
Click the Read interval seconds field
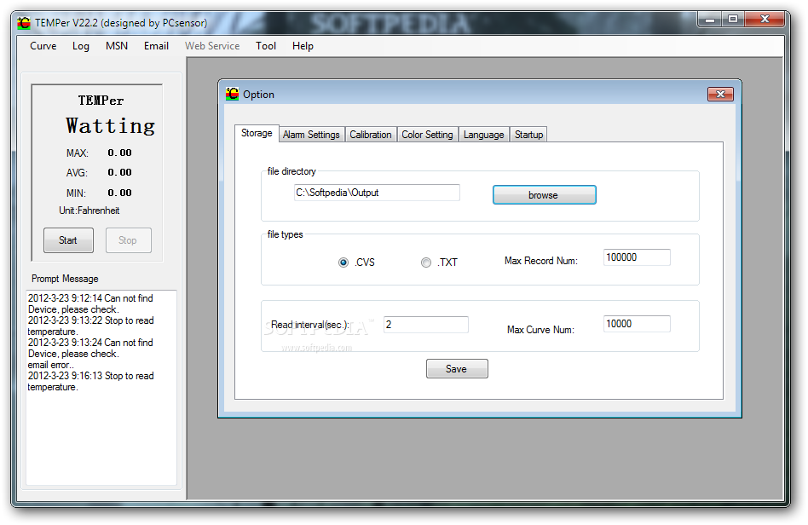[426, 325]
